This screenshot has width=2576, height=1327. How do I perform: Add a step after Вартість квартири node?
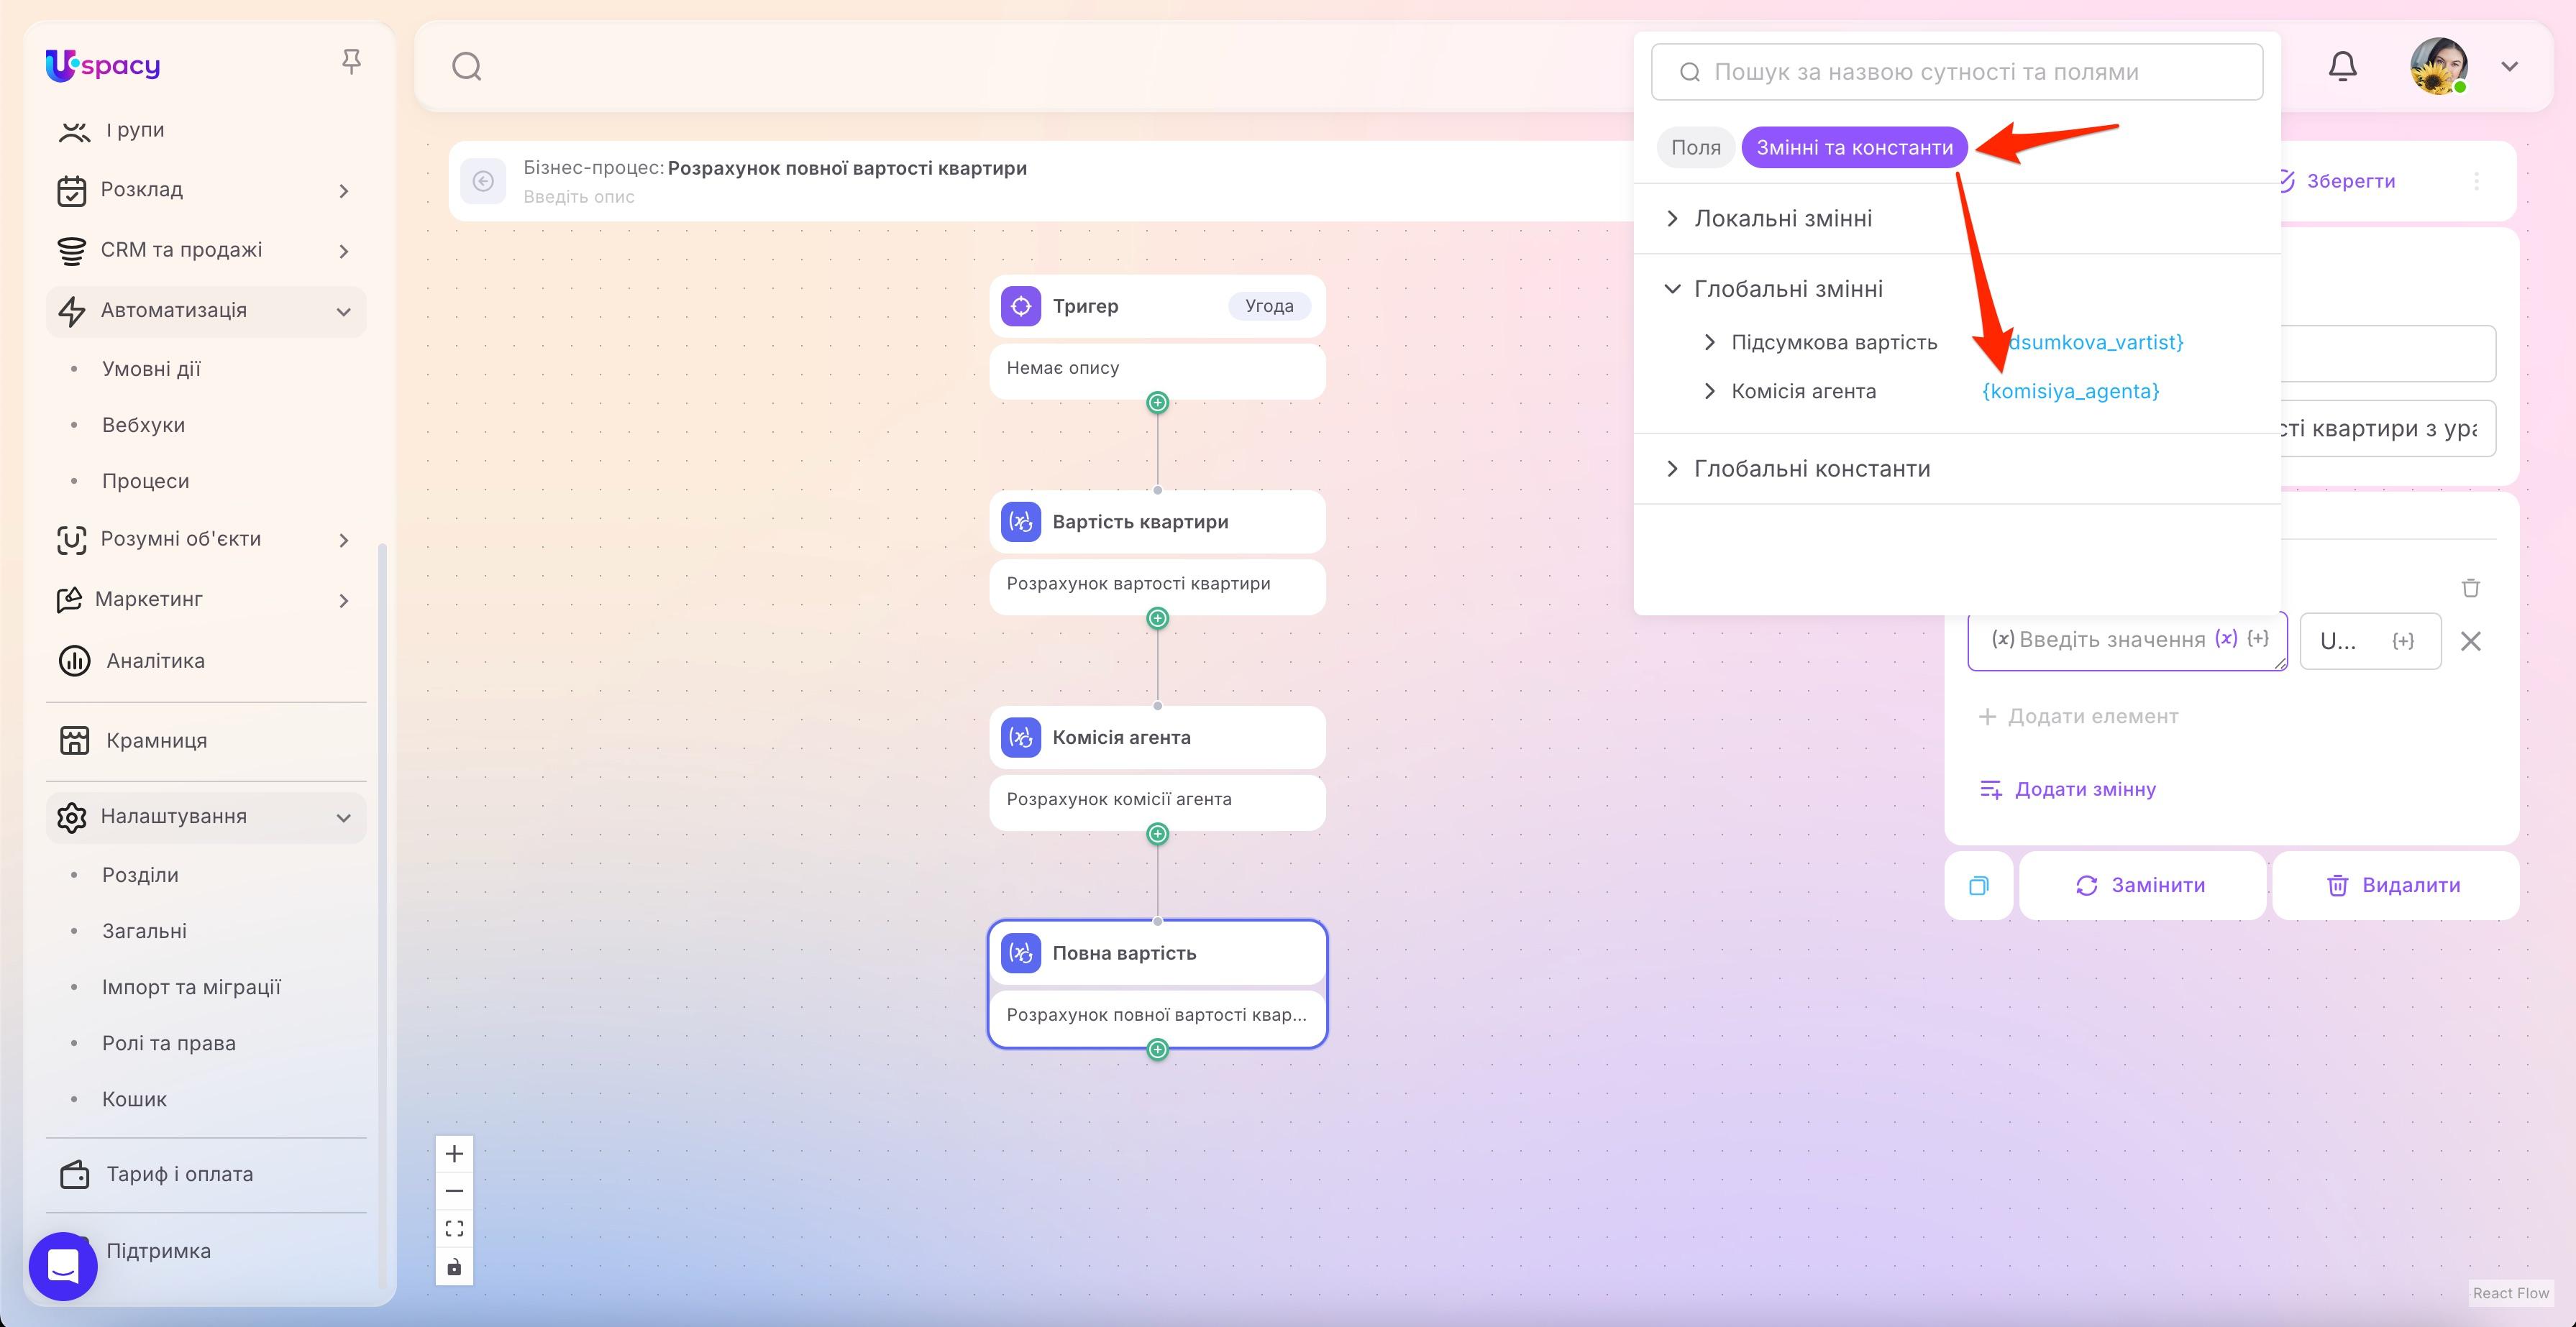pos(1158,618)
